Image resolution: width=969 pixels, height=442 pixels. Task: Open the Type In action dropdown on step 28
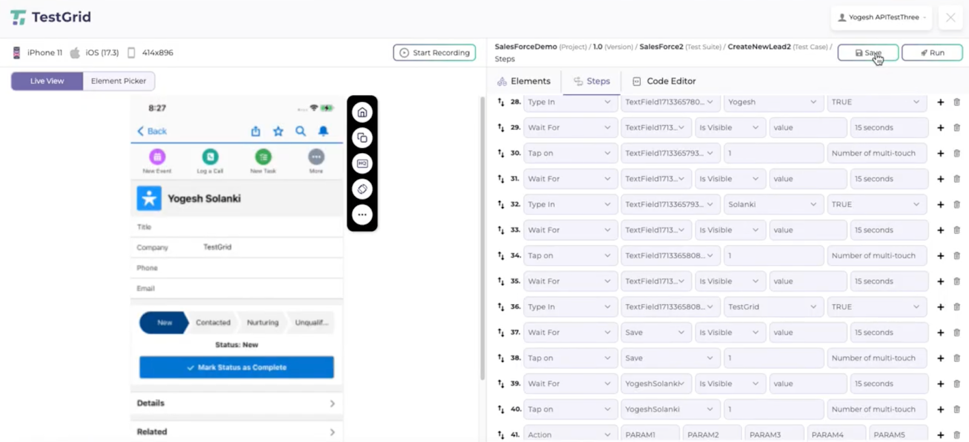570,102
